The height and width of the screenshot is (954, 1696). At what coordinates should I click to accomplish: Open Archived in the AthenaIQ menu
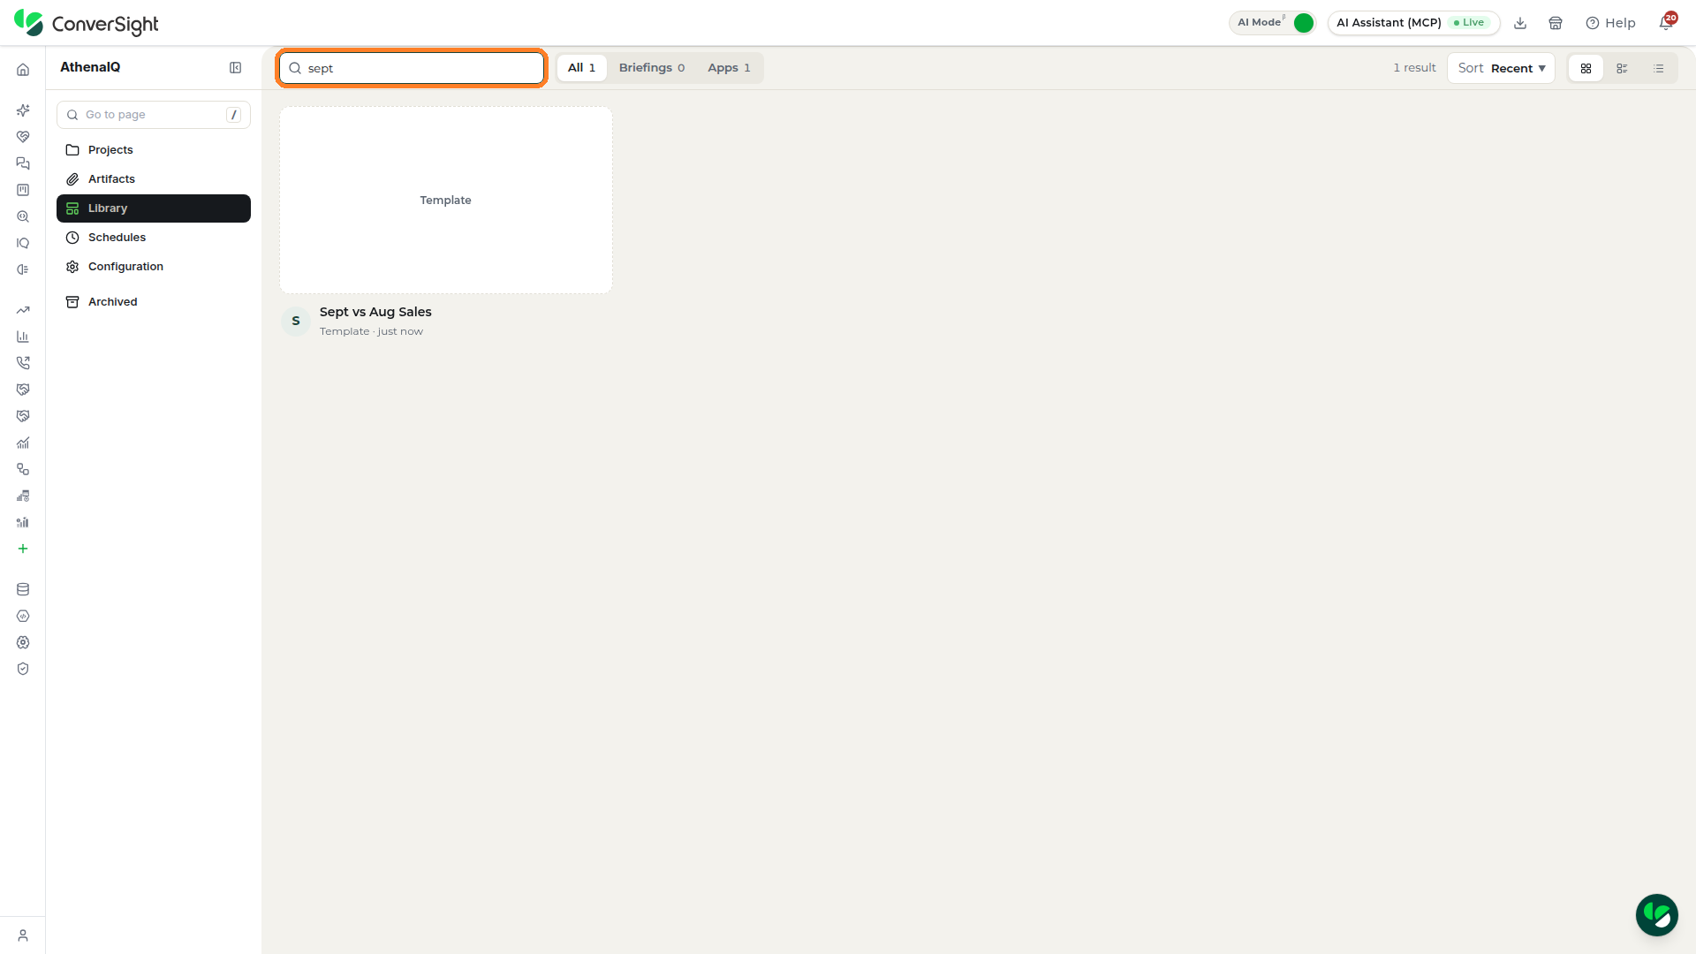pyautogui.click(x=154, y=302)
